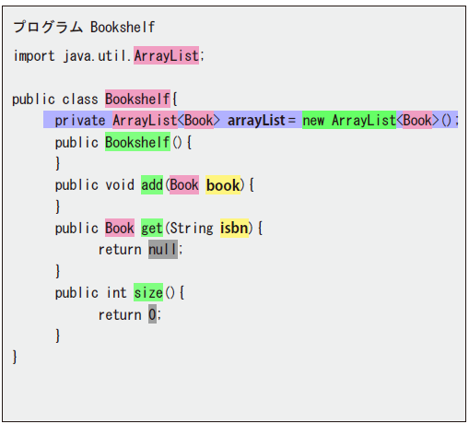Select the green add method name

(x=152, y=184)
